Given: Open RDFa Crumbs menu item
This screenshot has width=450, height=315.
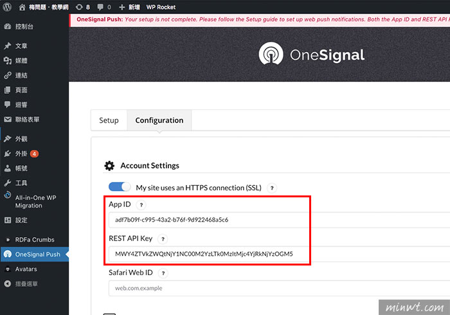Looking at the screenshot, I should click(x=35, y=240).
